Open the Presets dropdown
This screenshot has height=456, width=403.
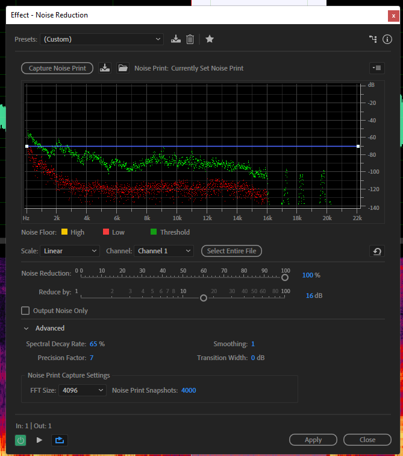coord(102,39)
